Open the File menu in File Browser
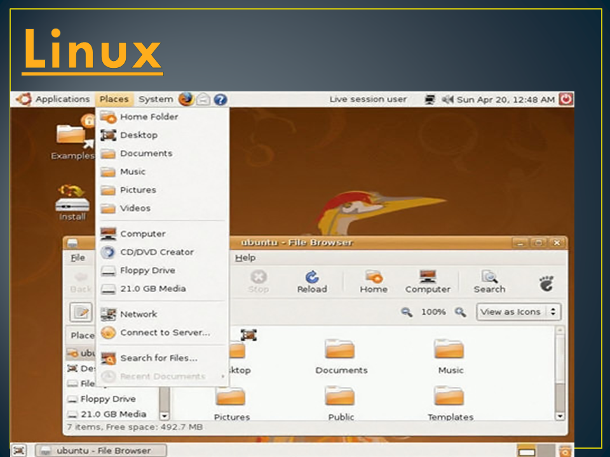Viewport: 610px width, 457px height. [78, 258]
